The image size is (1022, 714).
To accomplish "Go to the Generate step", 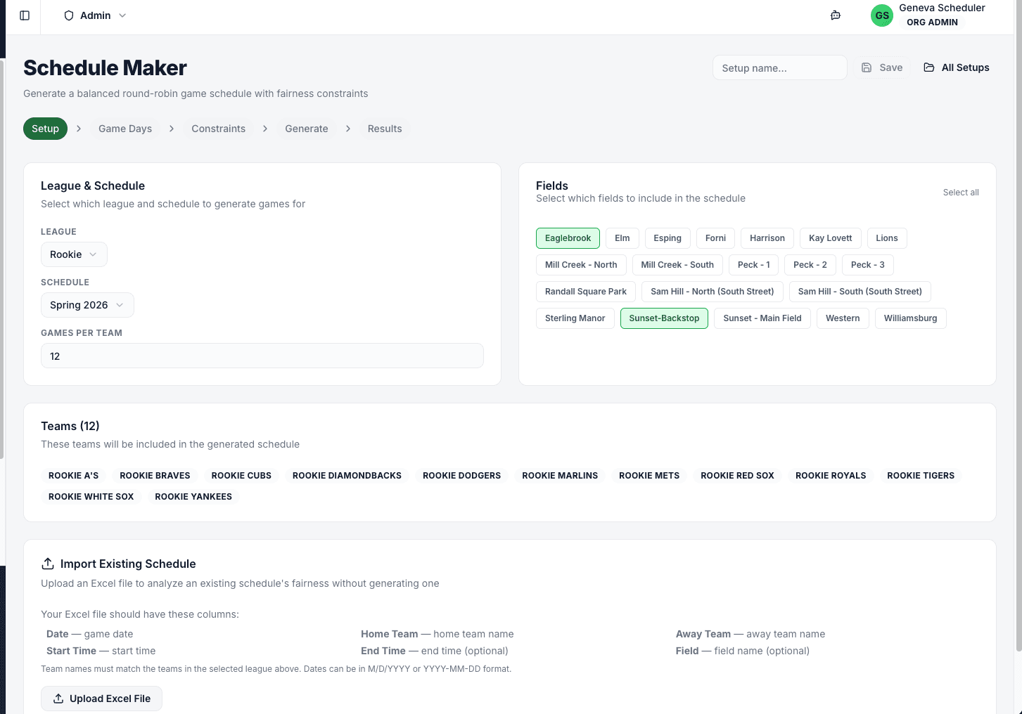I will click(307, 129).
